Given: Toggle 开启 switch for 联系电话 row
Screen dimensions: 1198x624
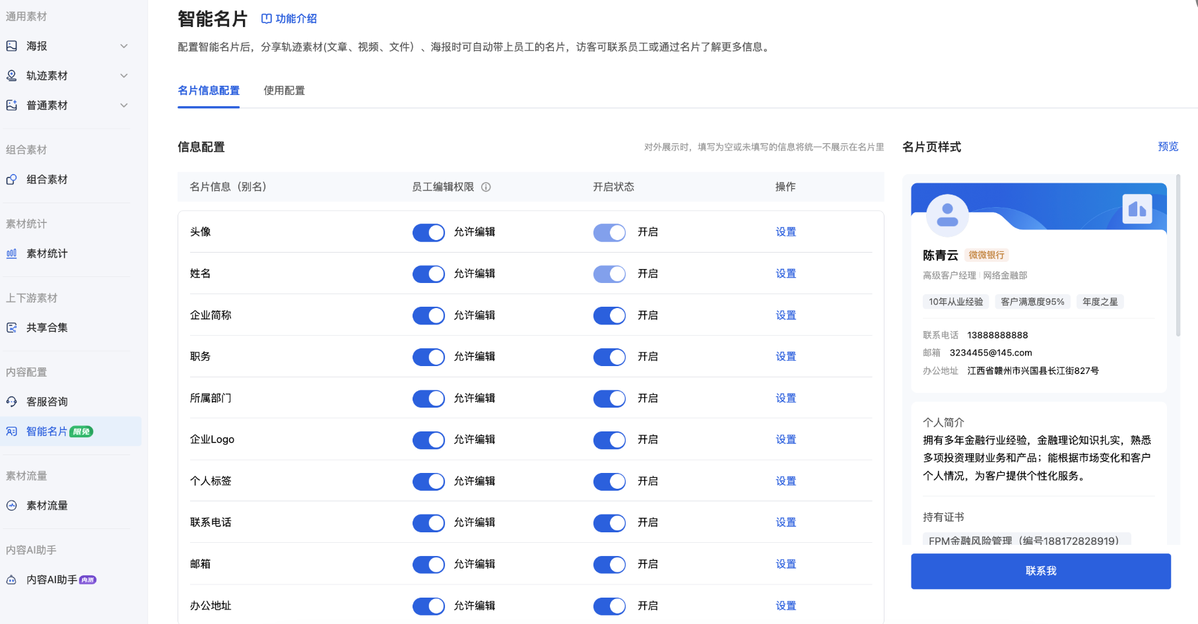Looking at the screenshot, I should coord(609,522).
